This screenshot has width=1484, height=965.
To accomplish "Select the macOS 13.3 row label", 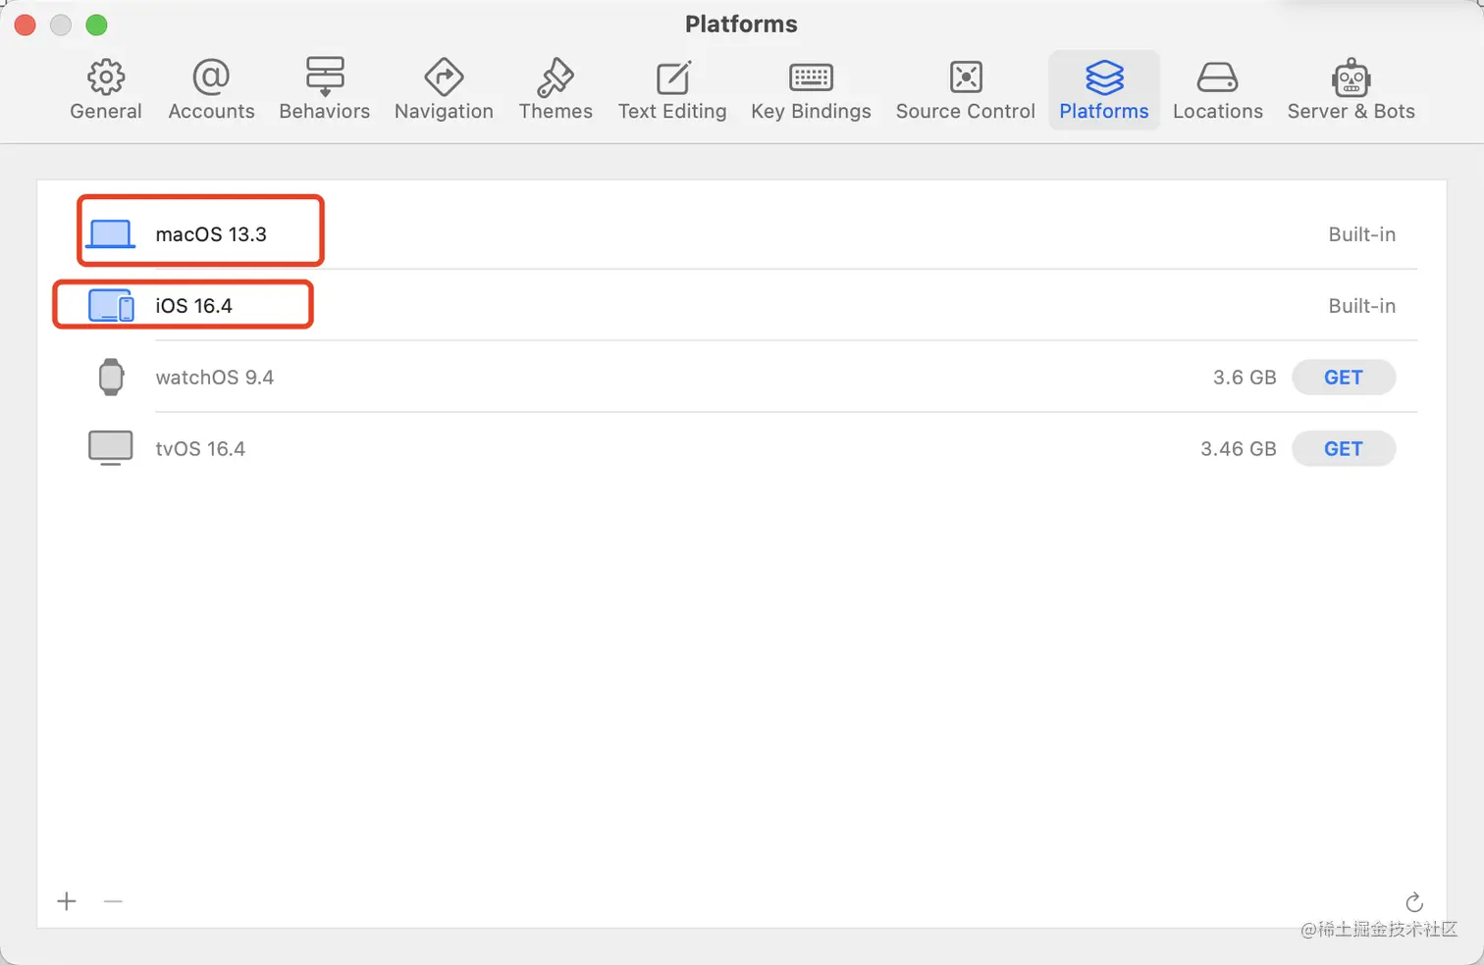I will coord(211,234).
